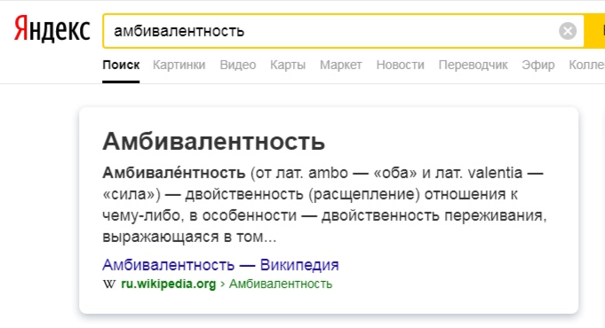Click the bolded Амбивале́нтность term in the definition

(173, 173)
